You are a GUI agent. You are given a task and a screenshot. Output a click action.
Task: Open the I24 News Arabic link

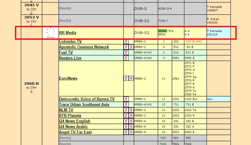73,127
